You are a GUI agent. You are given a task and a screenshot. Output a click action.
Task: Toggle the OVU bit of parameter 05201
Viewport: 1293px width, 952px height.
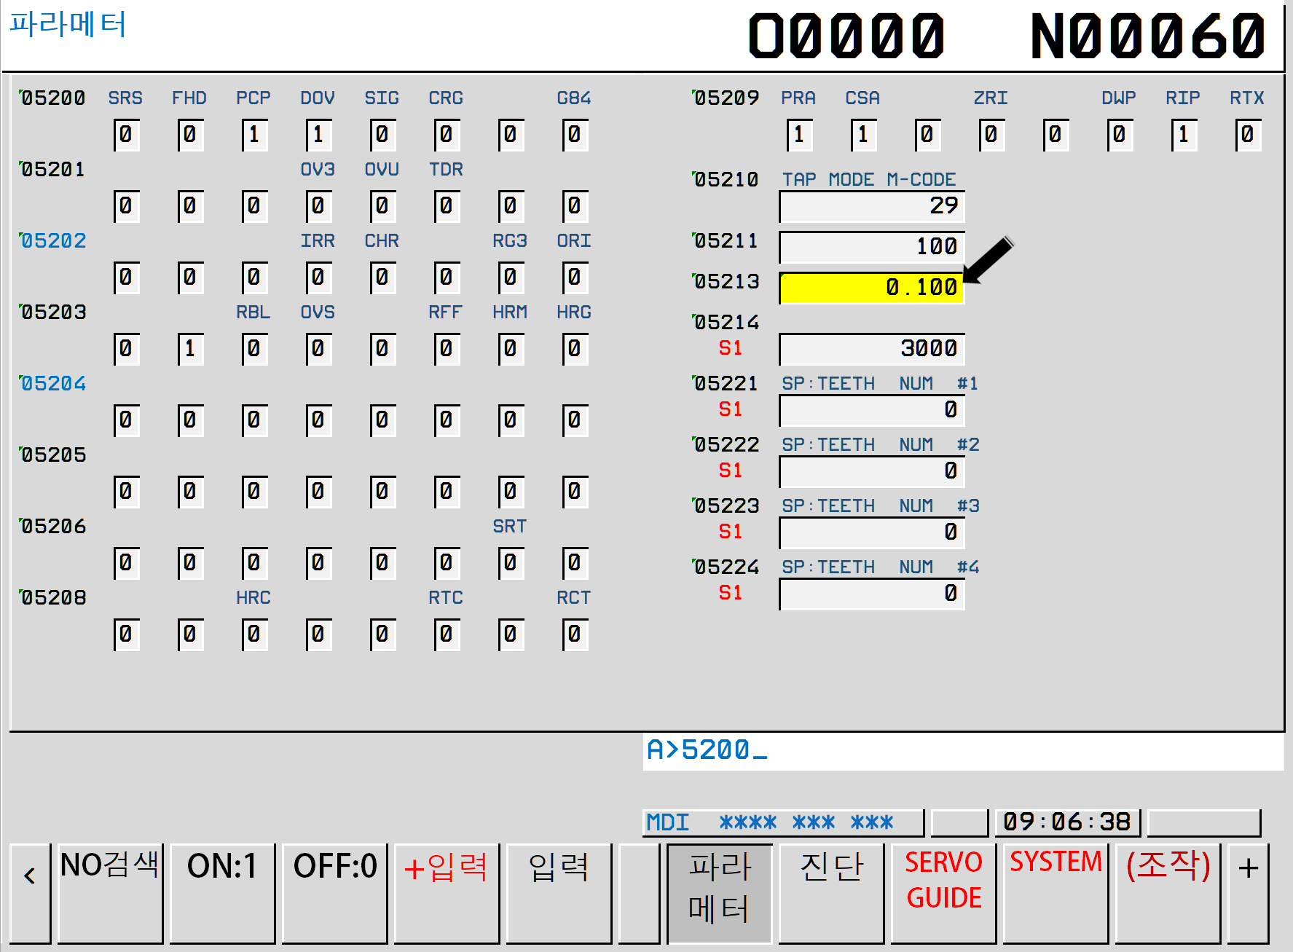(382, 206)
